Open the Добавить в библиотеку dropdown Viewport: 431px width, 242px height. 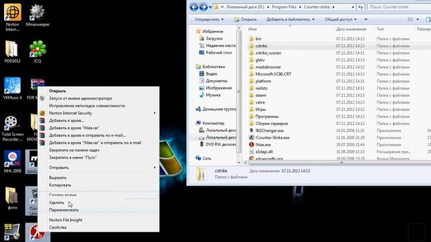290,19
